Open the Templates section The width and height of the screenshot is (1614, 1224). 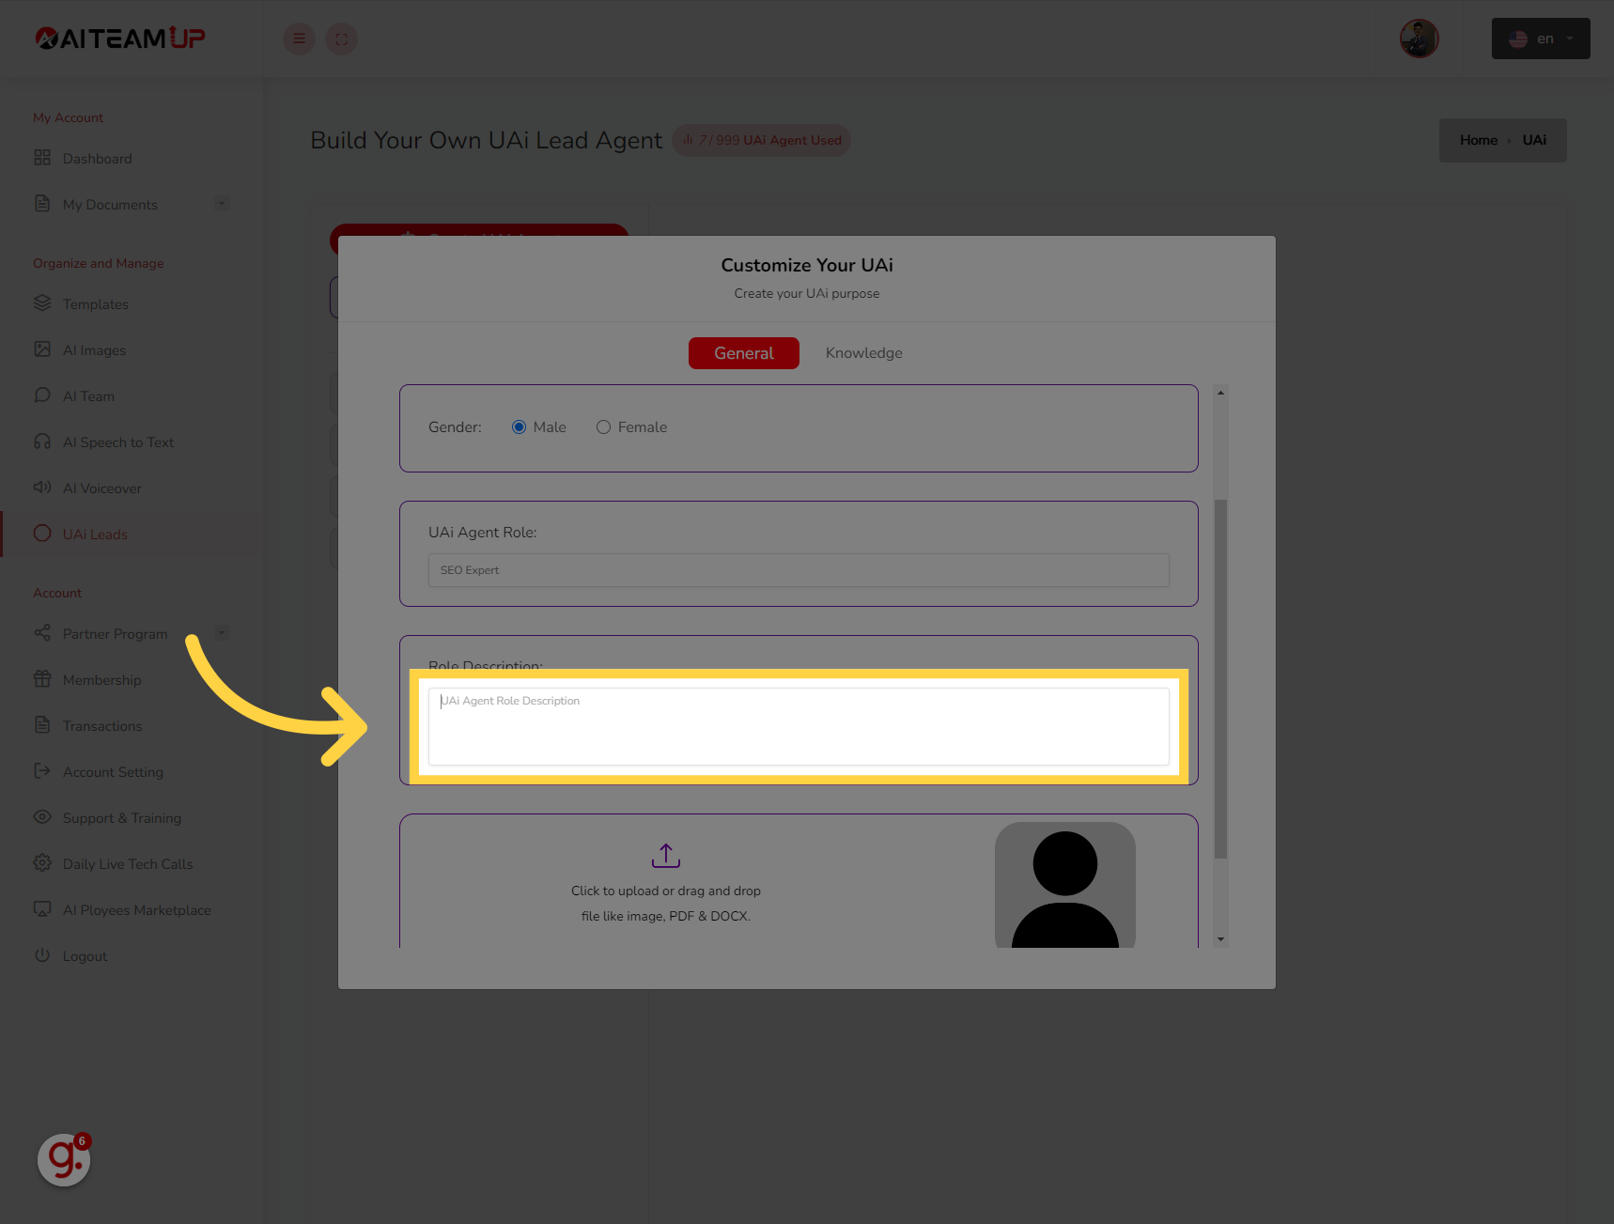(x=96, y=303)
